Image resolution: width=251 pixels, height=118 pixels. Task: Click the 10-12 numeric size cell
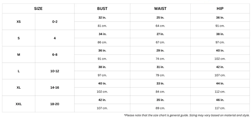pos(55,71)
